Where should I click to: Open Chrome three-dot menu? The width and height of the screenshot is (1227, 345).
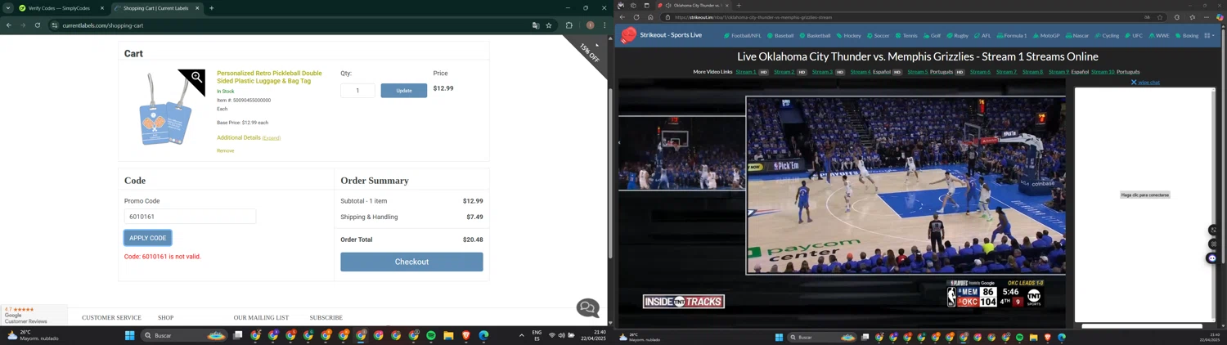coord(605,25)
